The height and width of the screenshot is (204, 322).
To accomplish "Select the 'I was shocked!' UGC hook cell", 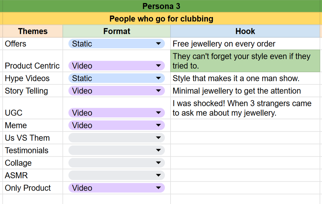I will [246, 108].
